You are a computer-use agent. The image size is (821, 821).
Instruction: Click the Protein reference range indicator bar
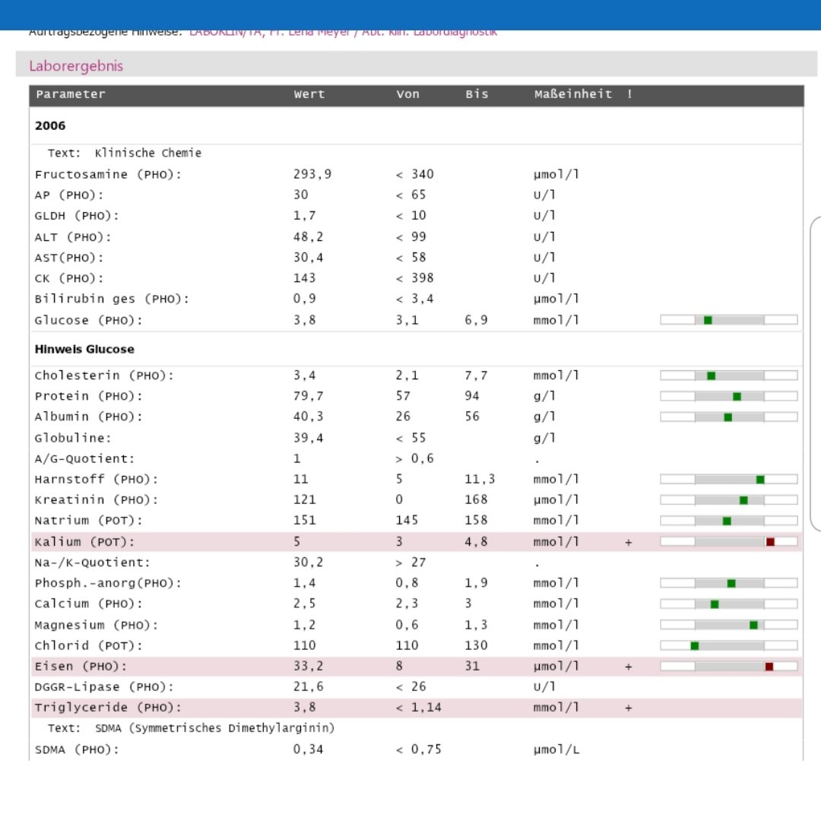point(729,396)
